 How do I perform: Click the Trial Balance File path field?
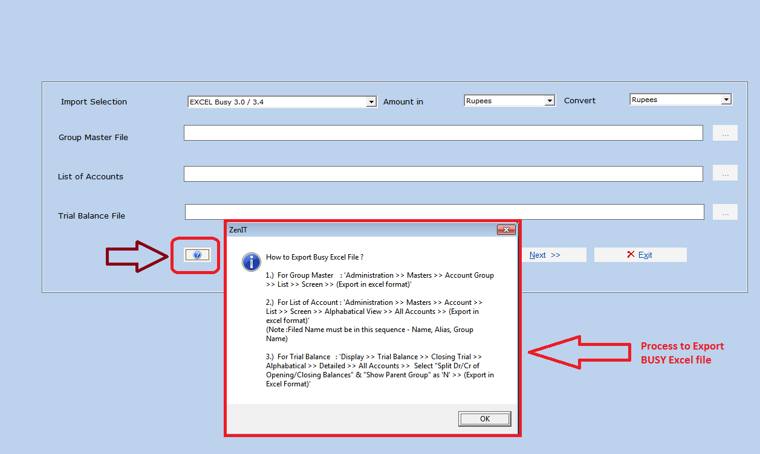444,212
